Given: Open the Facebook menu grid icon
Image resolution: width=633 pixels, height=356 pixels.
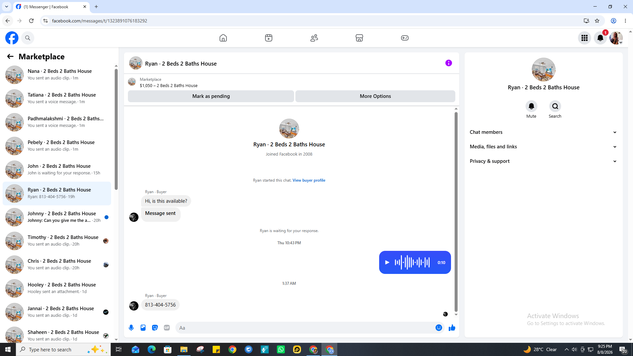Looking at the screenshot, I should [585, 38].
